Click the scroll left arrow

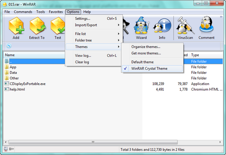pos(6,142)
